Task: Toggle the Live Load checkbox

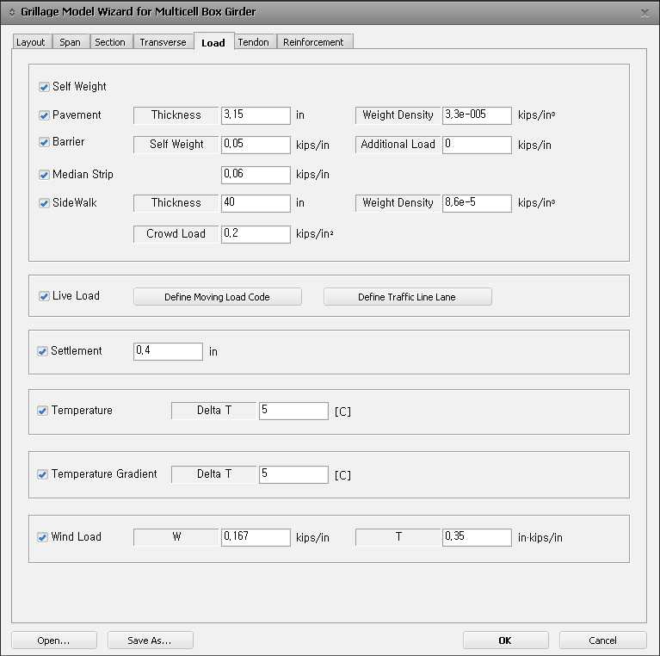Action: click(x=44, y=296)
